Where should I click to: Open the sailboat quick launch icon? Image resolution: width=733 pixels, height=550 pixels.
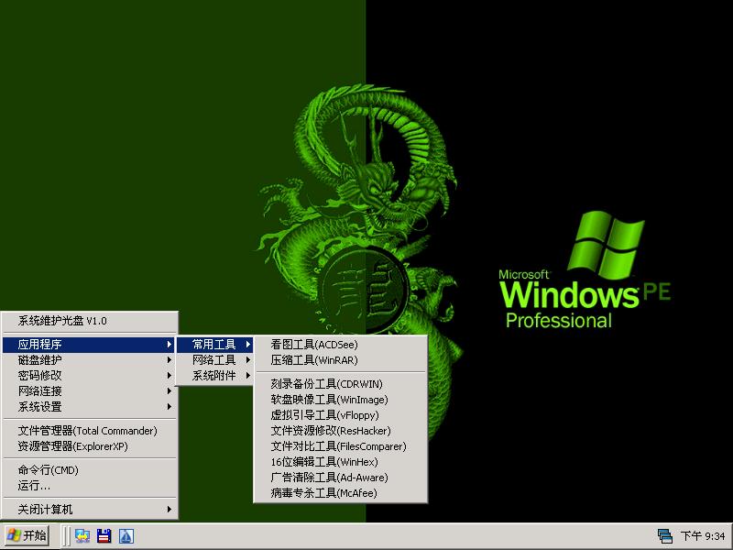(x=126, y=535)
